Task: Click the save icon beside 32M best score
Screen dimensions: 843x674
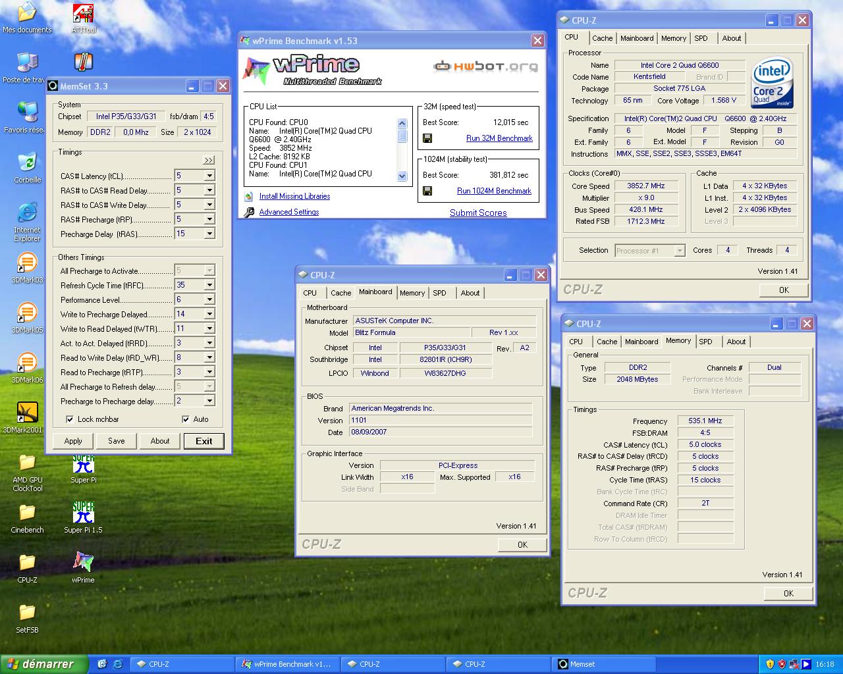Action: point(427,138)
